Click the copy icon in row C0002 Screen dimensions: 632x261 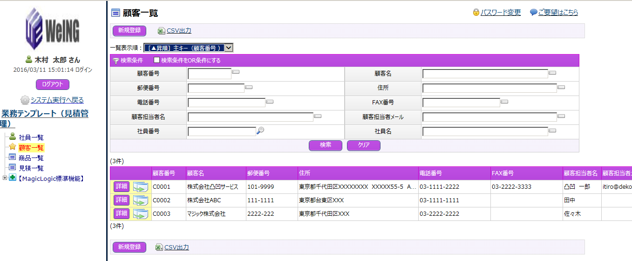pyautogui.click(x=140, y=200)
